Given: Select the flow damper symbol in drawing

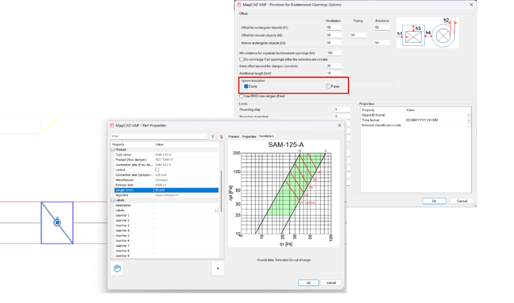Looking at the screenshot, I should [57, 222].
